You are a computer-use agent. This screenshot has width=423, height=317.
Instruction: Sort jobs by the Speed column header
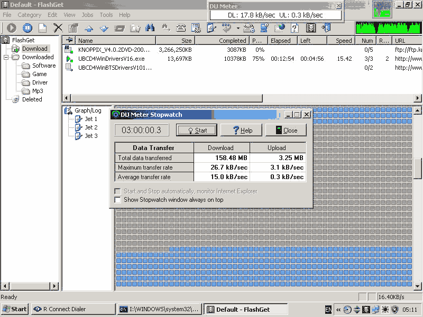tap(341, 41)
